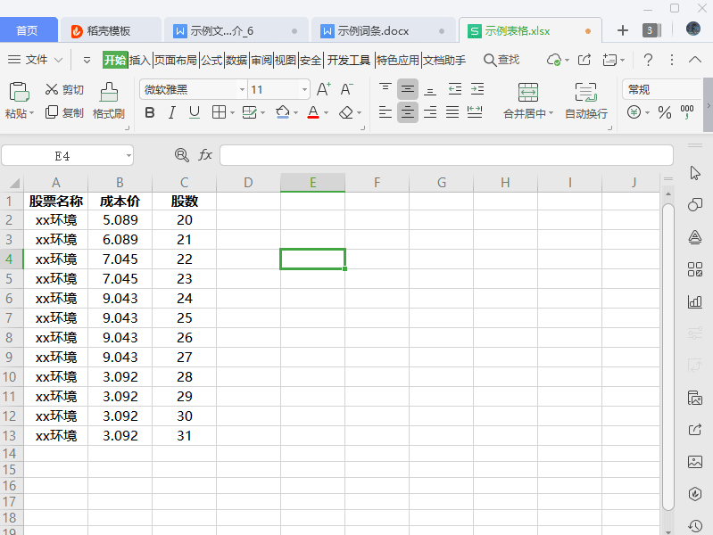Click the percent style icon
Viewport: 713px width, 535px height.
point(664,112)
